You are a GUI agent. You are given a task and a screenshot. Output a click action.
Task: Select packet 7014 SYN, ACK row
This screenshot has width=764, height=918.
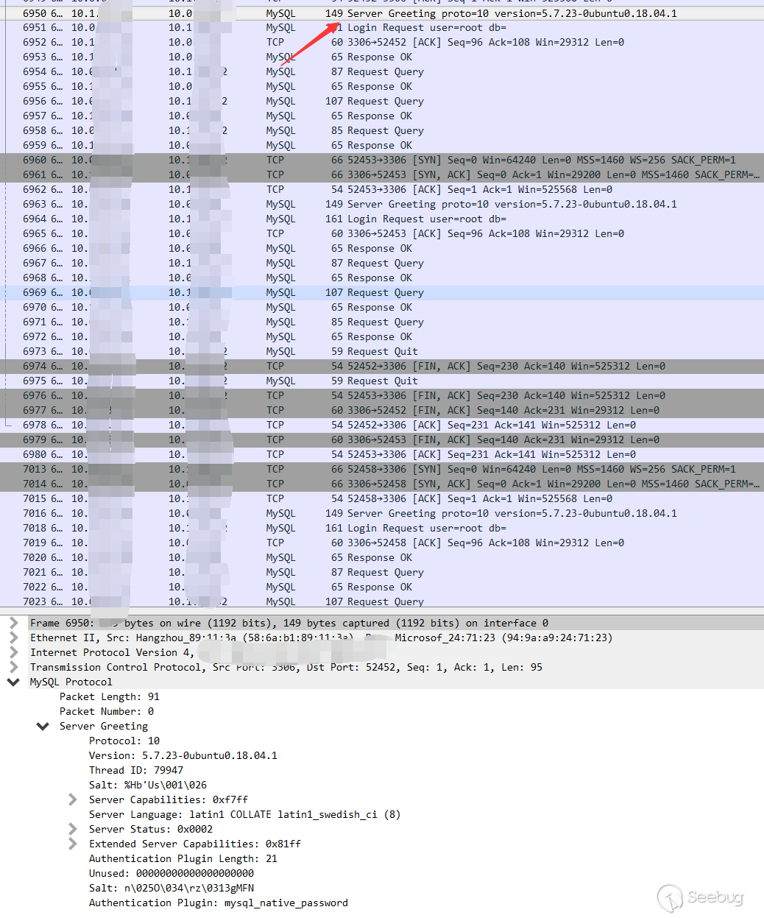point(382,484)
